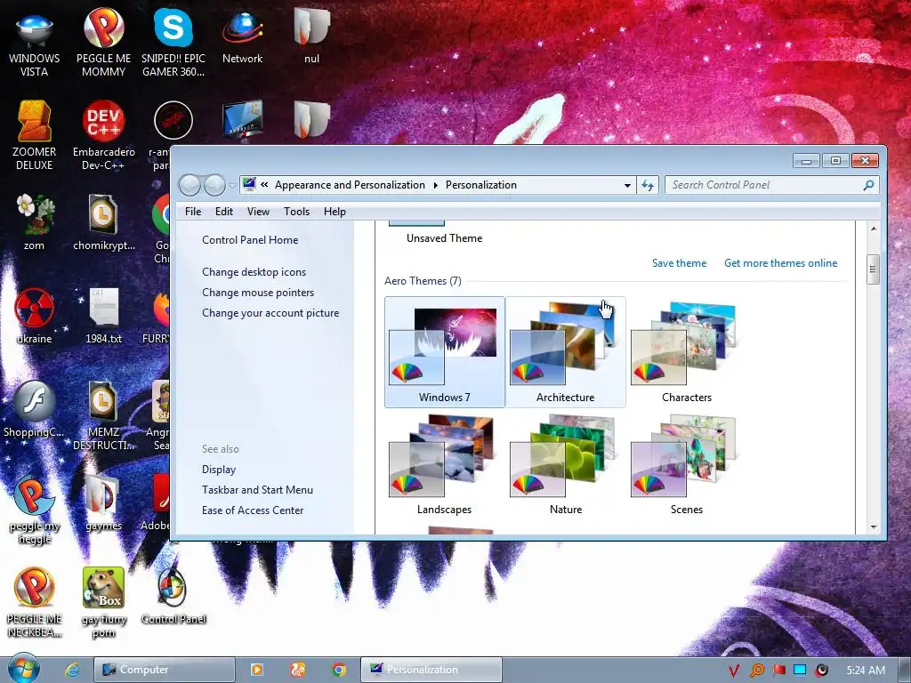This screenshot has height=683, width=911.
Task: Apply the Nature theme
Action: [565, 464]
